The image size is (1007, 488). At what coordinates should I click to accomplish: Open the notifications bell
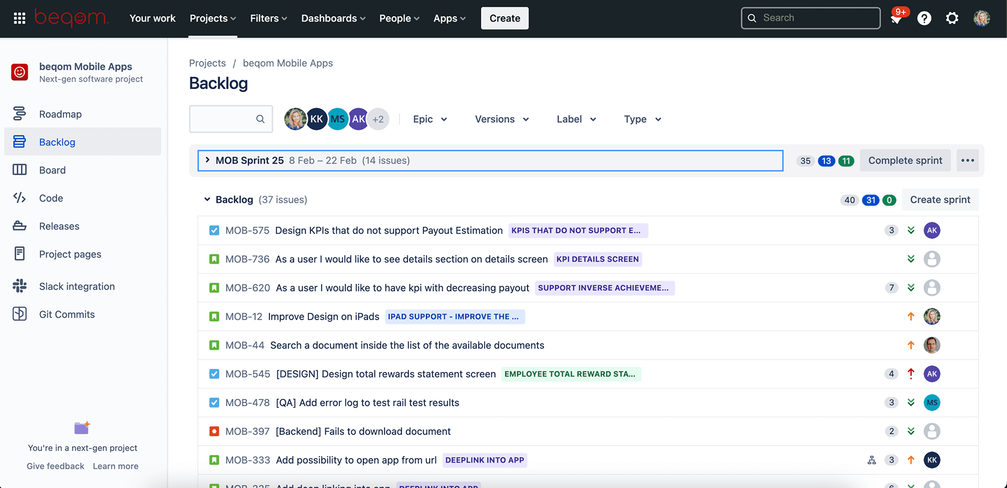897,18
